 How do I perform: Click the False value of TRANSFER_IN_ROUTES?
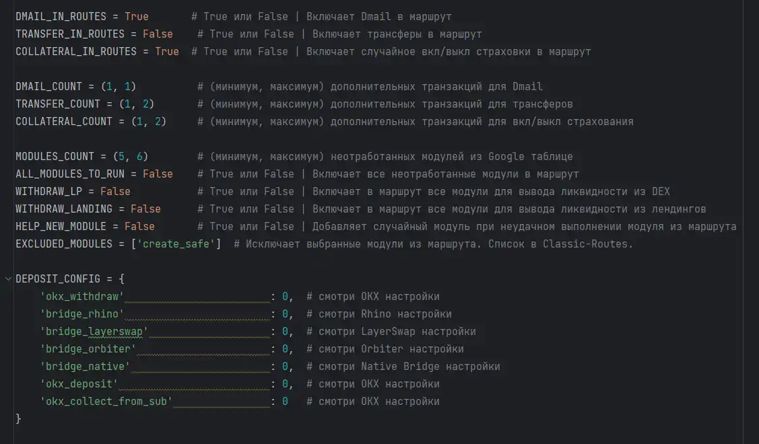(157, 34)
